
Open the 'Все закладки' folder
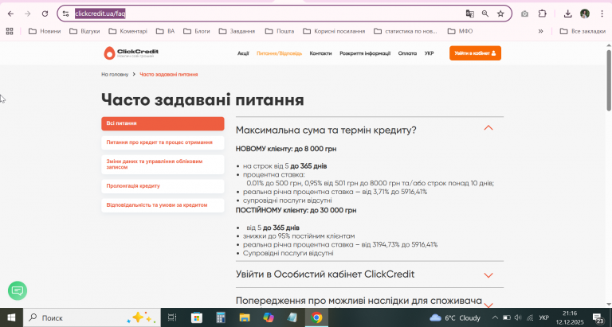coord(583,31)
